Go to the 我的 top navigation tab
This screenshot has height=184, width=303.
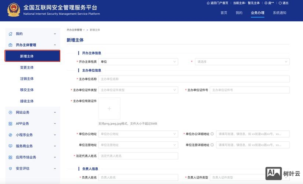(239, 13)
